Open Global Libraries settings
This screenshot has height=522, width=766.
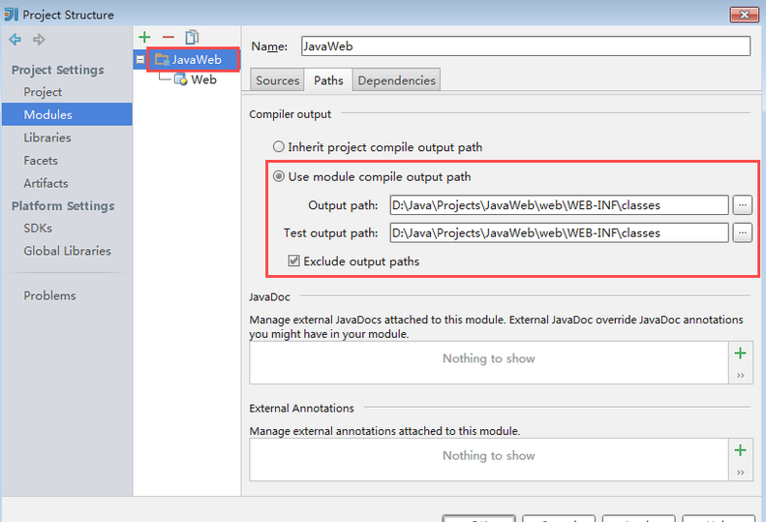click(68, 251)
